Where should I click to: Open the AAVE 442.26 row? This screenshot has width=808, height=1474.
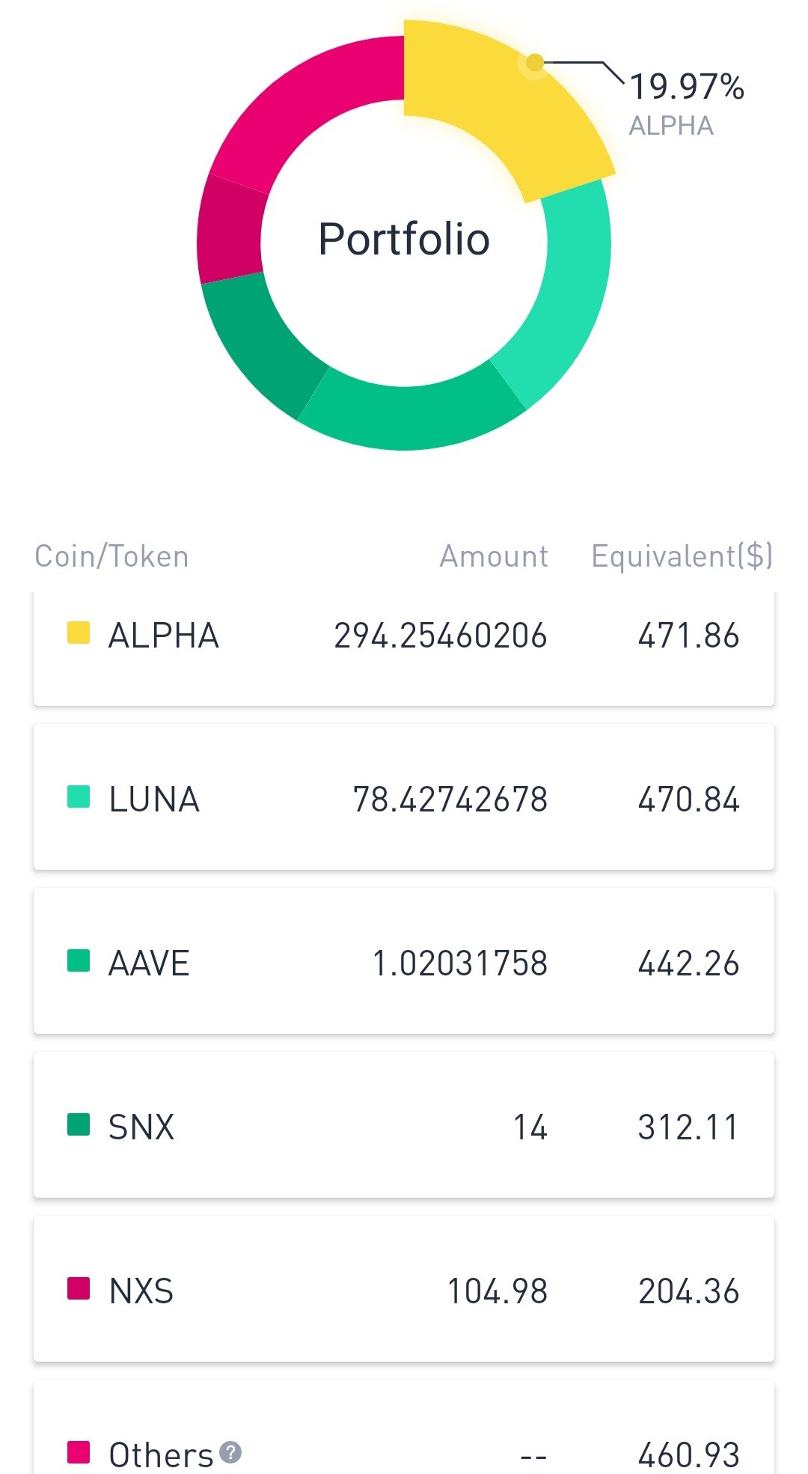404,960
